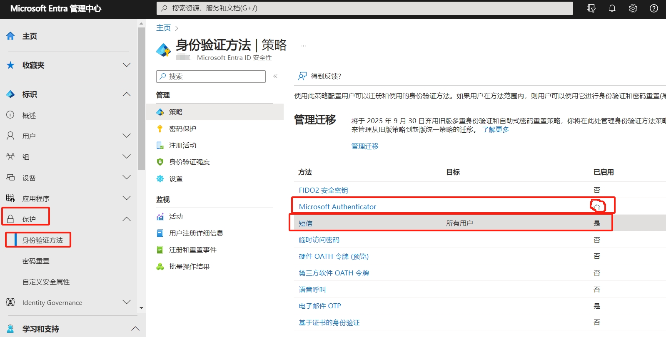
Task: Collapse the blade menu with double chevron
Action: tap(275, 76)
